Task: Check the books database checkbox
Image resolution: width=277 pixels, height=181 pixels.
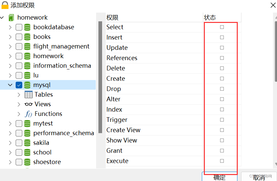Action: (x=19, y=37)
